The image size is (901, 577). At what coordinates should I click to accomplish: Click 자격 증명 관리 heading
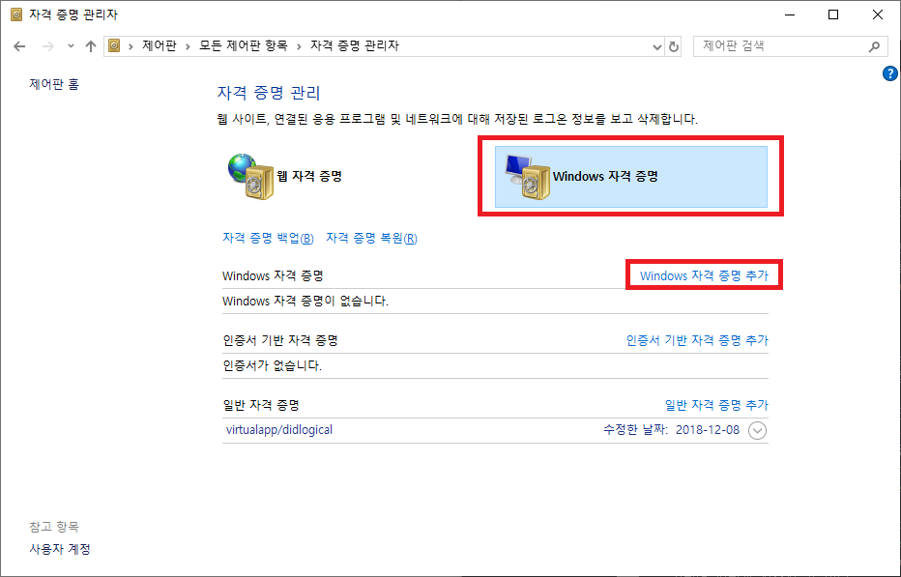click(269, 93)
